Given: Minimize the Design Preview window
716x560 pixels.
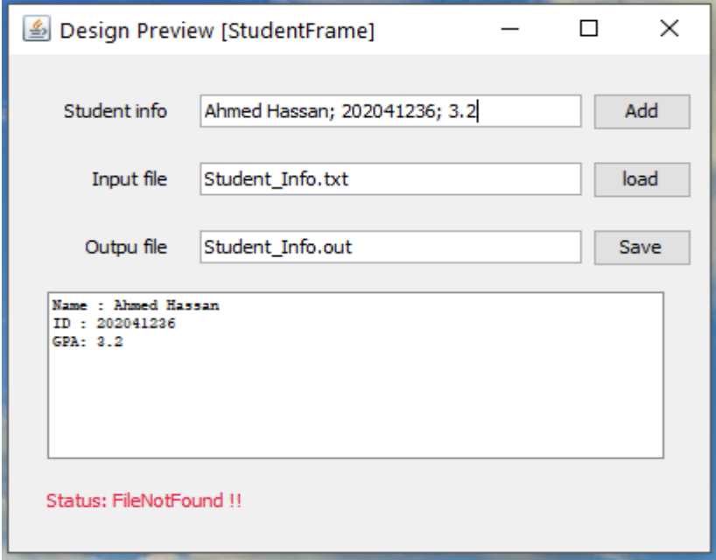Looking at the screenshot, I should click(512, 28).
